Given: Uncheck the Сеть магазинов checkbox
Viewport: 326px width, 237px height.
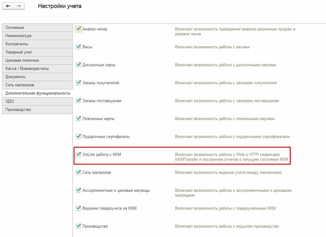Looking at the screenshot, I should point(78,172).
